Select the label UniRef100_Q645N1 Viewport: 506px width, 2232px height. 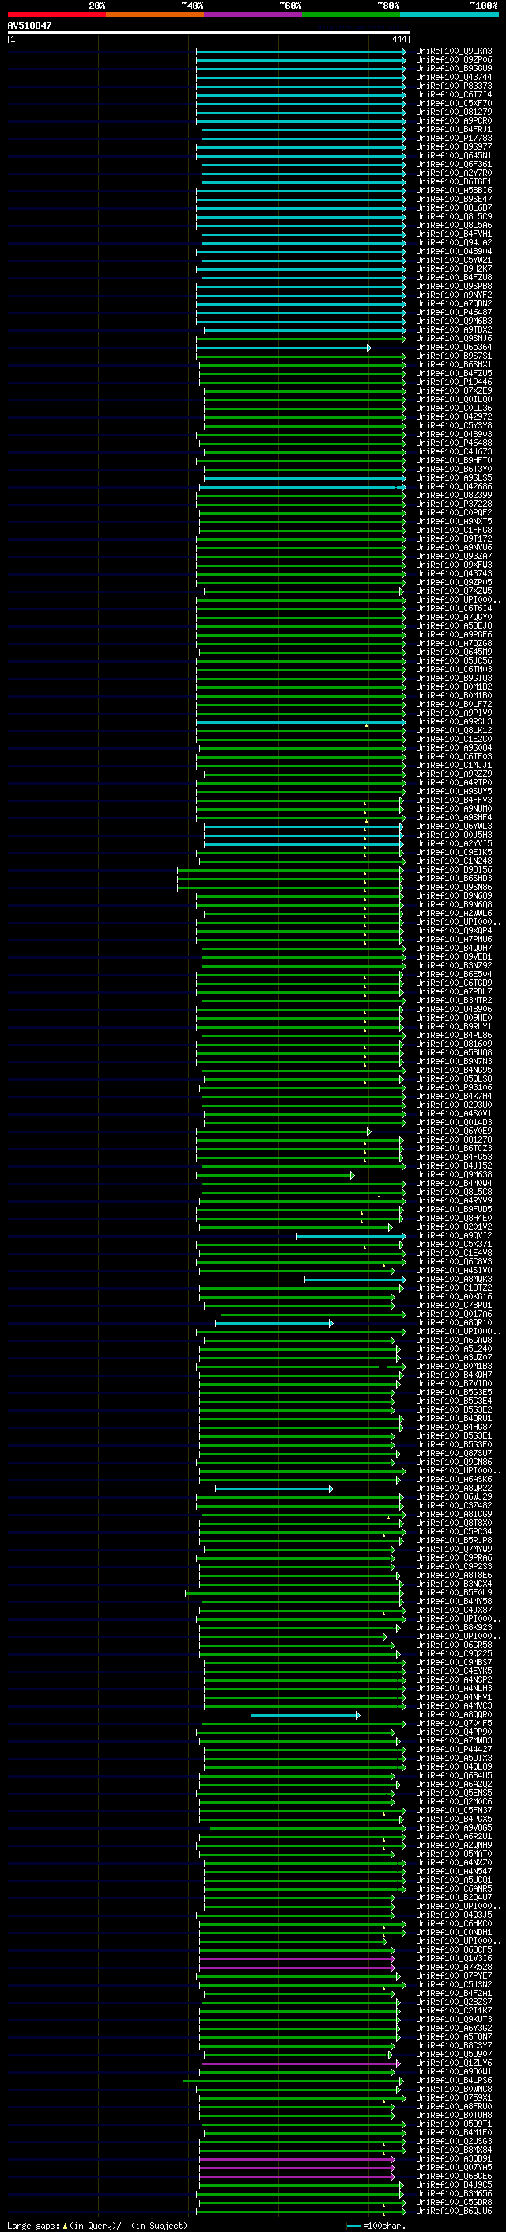453,155
